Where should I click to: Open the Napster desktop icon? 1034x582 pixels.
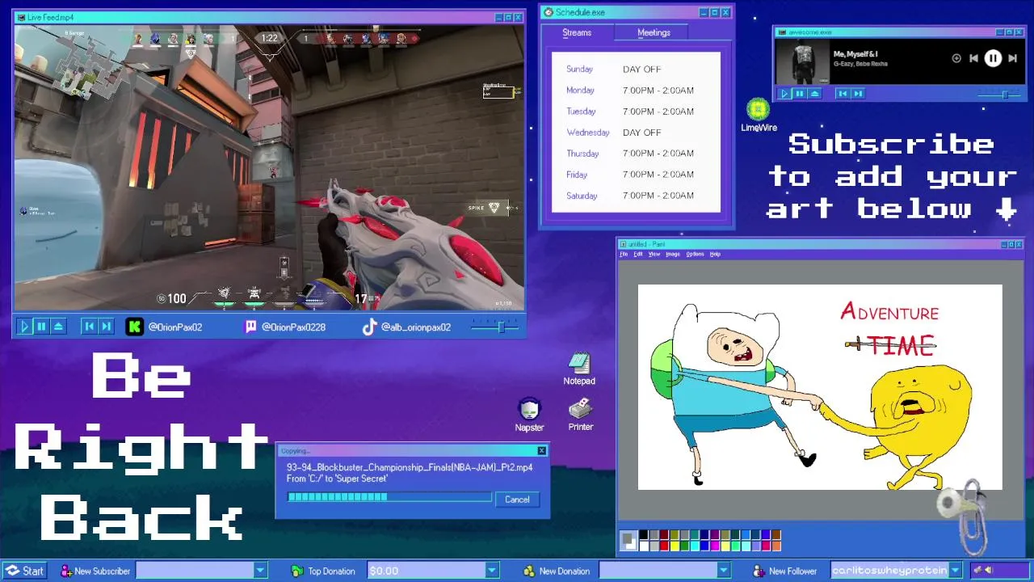point(529,415)
